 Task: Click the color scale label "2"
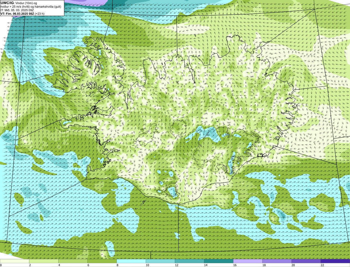[x=30, y=265]
